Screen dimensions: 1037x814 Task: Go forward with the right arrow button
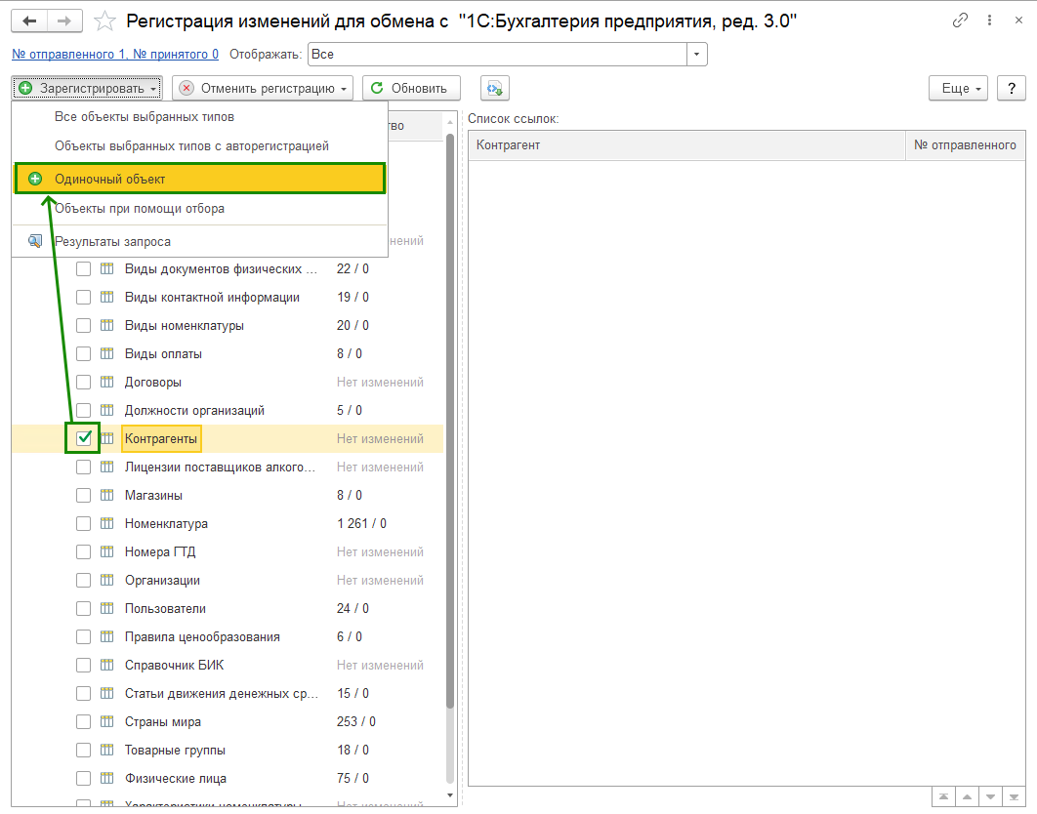click(x=64, y=21)
